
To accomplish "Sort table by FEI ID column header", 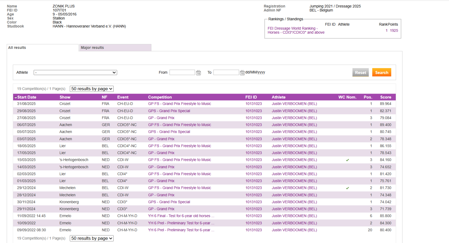I will (x=251, y=97).
